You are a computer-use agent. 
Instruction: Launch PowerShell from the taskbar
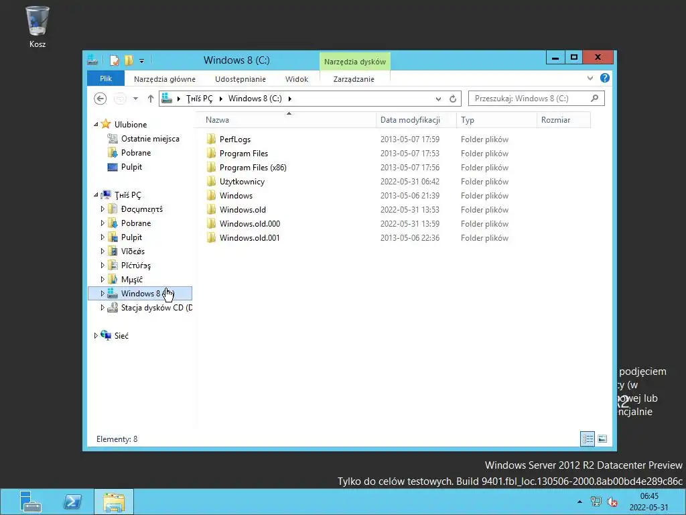point(72,502)
